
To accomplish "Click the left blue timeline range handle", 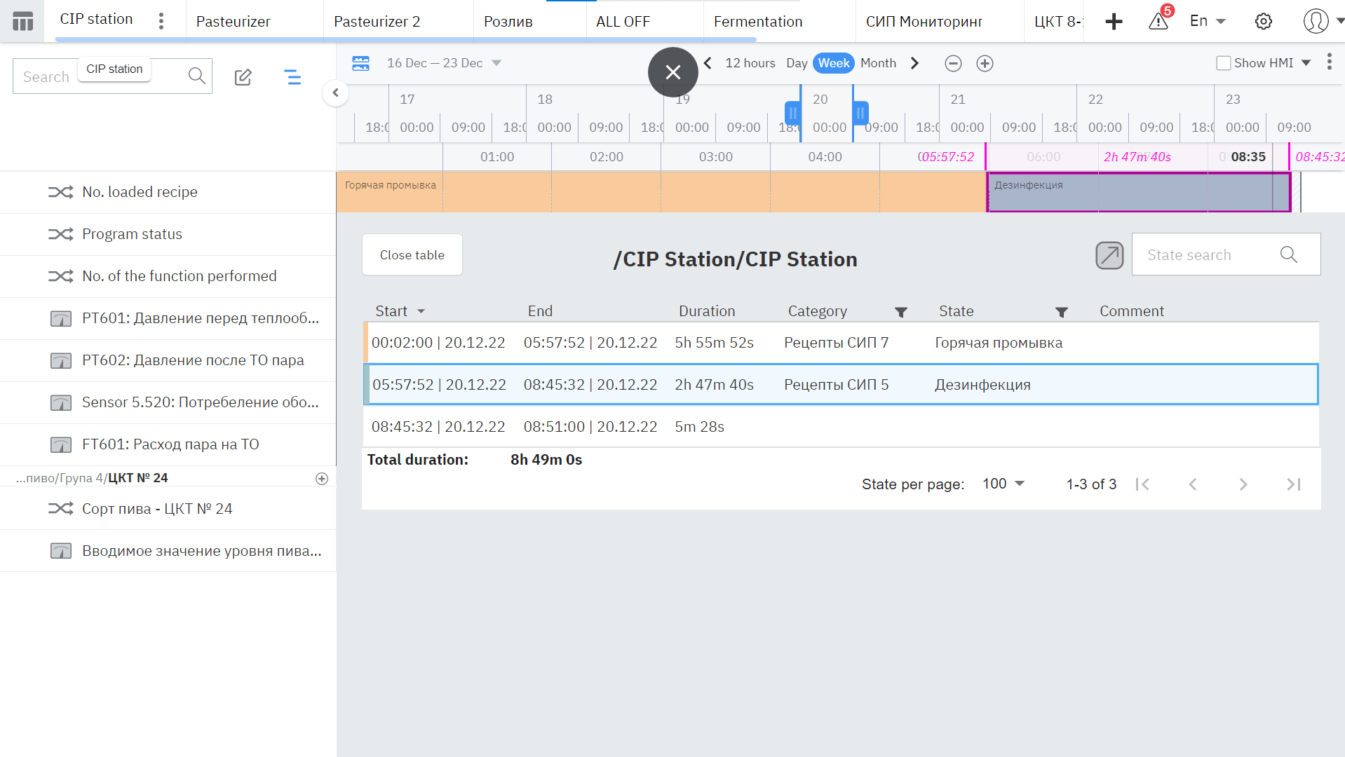I will coord(792,112).
